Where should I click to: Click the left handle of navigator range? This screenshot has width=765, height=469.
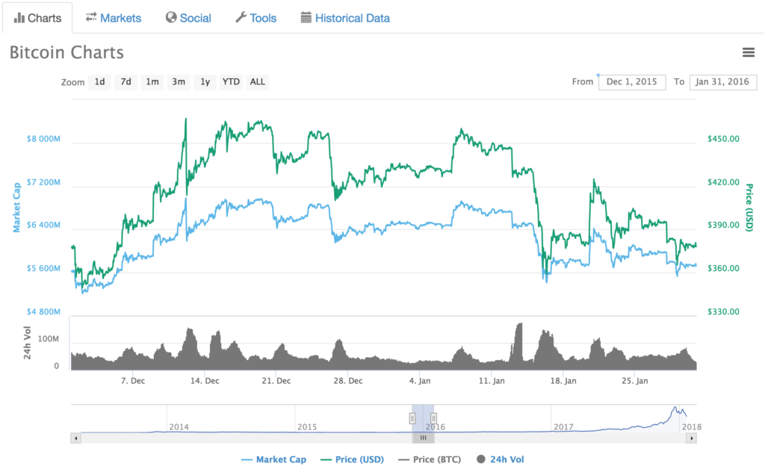tap(412, 418)
